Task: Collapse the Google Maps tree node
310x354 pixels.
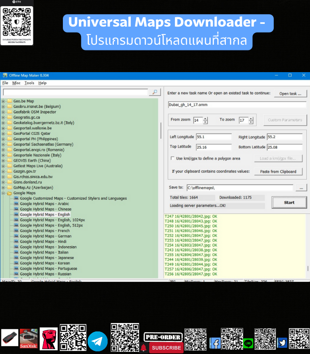Action: click(3, 193)
